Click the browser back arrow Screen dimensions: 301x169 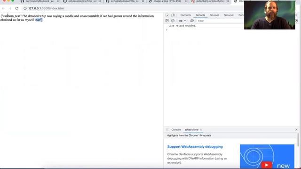tap(3, 8)
